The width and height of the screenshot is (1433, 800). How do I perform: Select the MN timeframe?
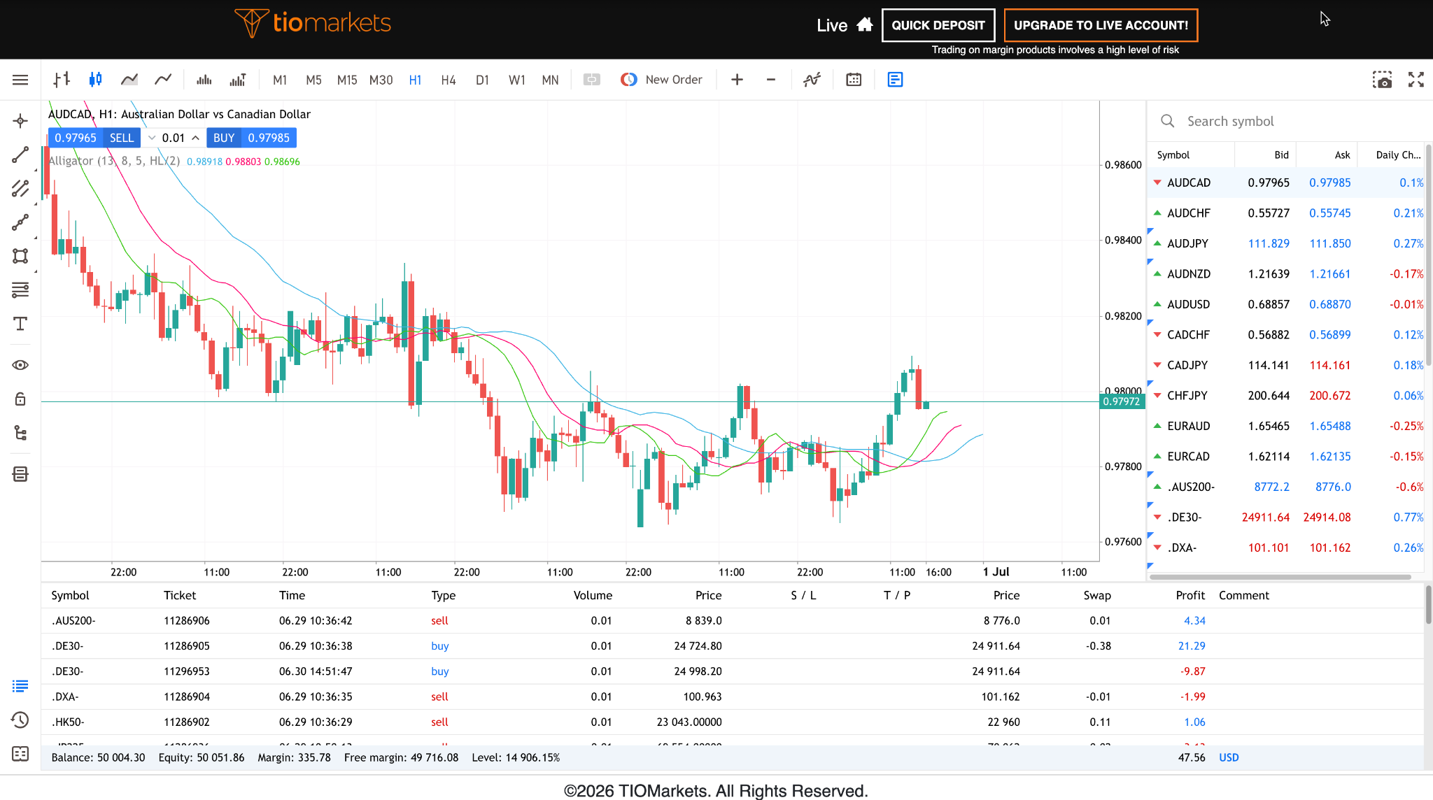pos(551,80)
